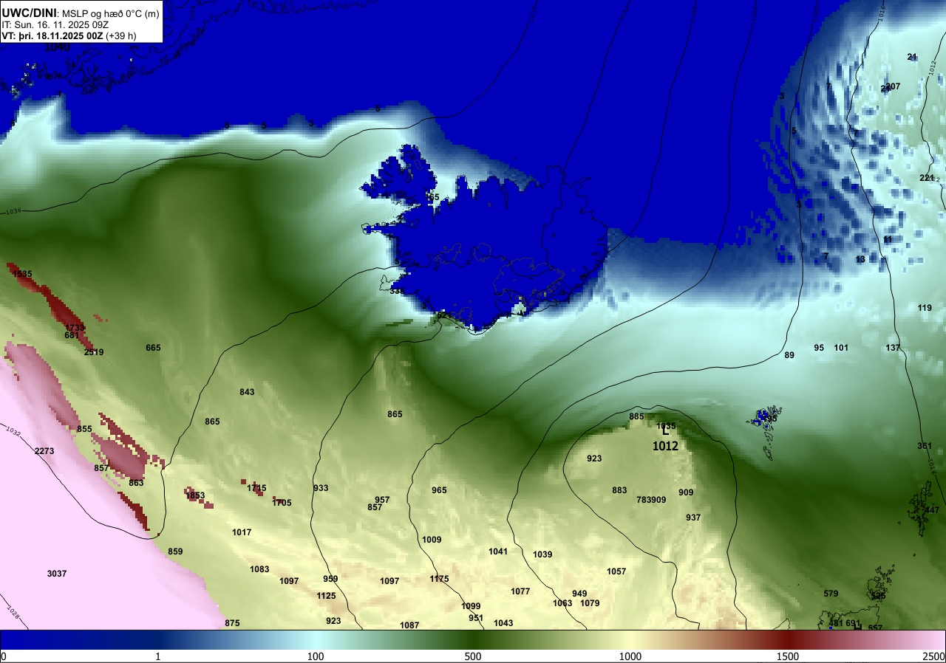Click the 1853 height value
Image resolution: width=946 pixels, height=663 pixels.
click(195, 495)
